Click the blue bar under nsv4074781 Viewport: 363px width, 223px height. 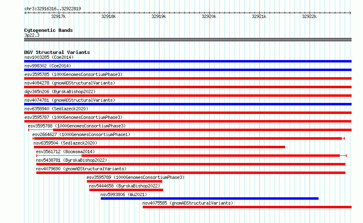tap(188, 104)
